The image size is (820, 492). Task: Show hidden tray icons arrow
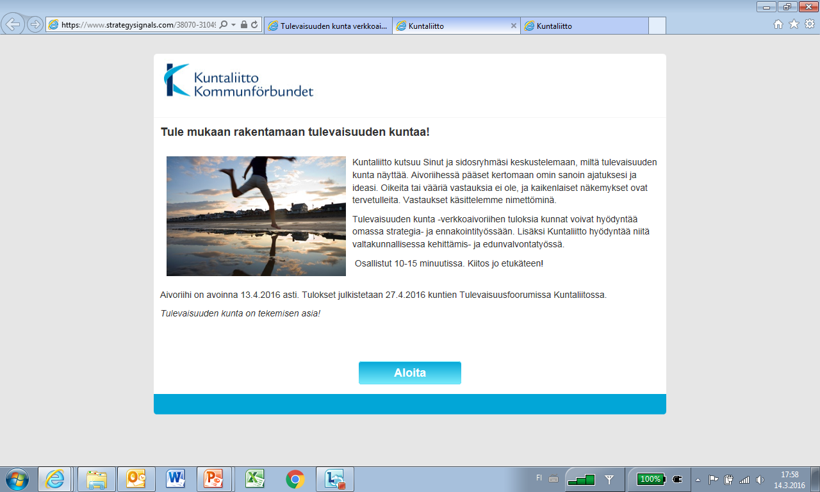click(698, 479)
